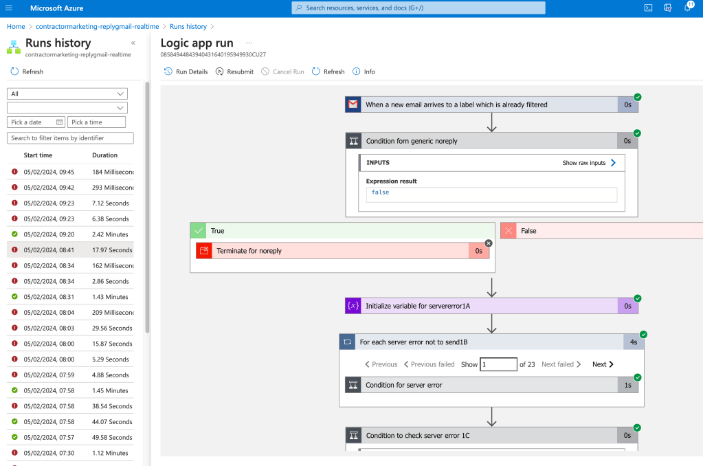Screen dimensions: 703x466
Task: Click the runs list vertical scrollbar
Action: pos(147,207)
